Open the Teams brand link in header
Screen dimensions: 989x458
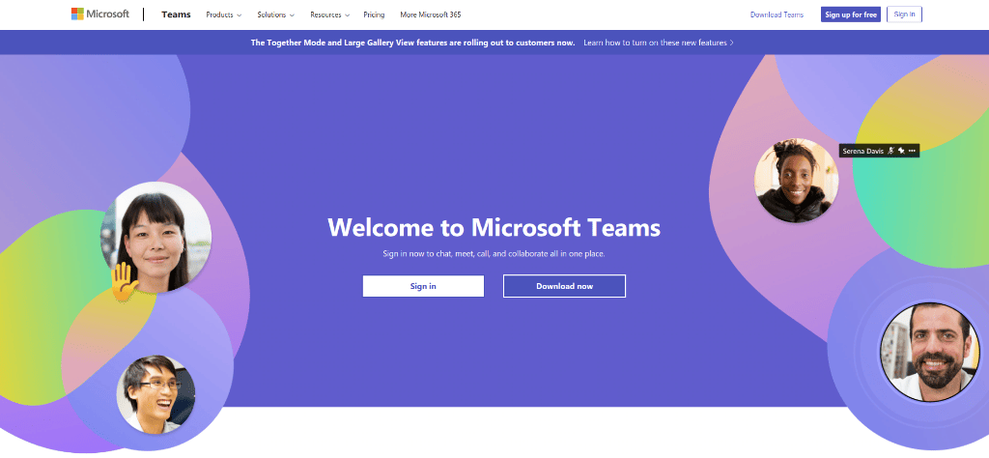tap(176, 14)
